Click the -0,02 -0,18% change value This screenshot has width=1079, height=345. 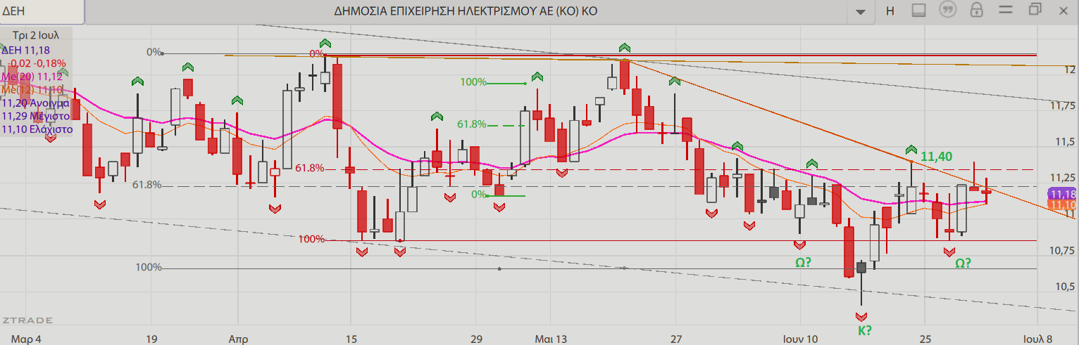click(x=38, y=63)
